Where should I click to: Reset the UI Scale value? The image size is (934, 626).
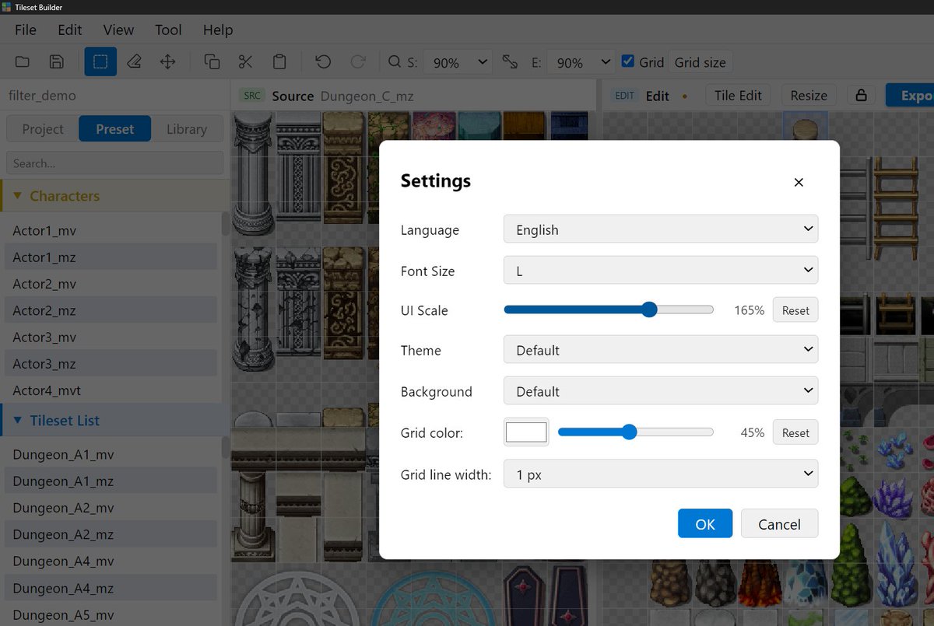click(x=795, y=310)
